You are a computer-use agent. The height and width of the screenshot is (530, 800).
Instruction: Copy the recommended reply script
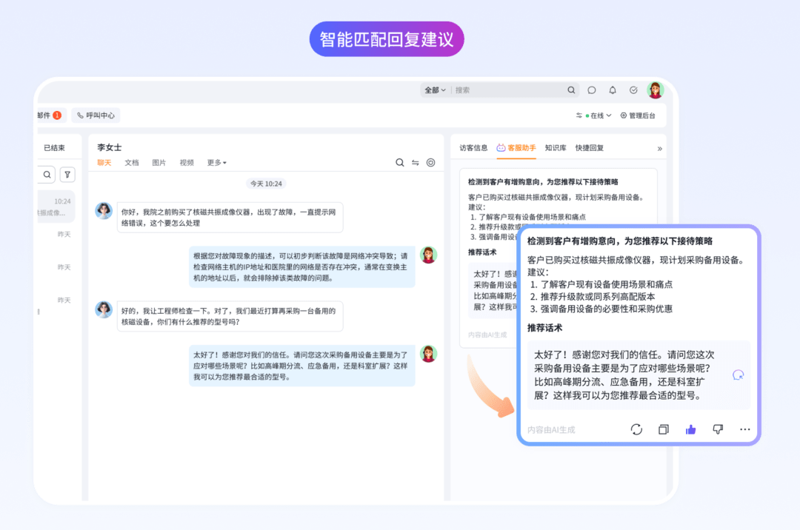(664, 429)
